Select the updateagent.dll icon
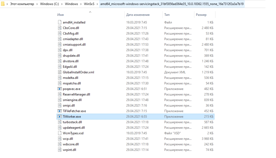Viewport: 276px width, 158px height. click(60, 127)
